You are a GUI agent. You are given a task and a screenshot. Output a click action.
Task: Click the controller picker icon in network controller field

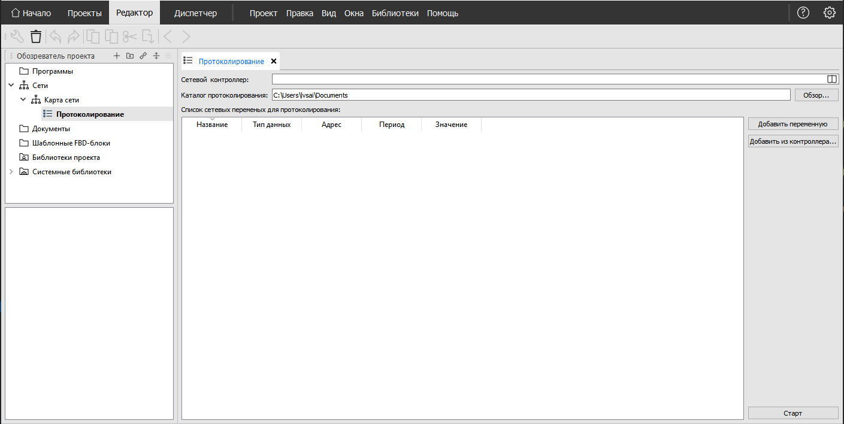(831, 79)
